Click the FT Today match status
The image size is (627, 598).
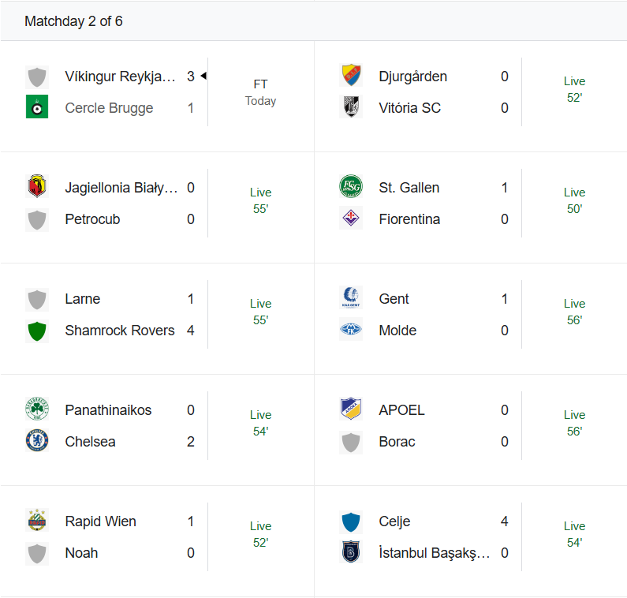(x=260, y=92)
